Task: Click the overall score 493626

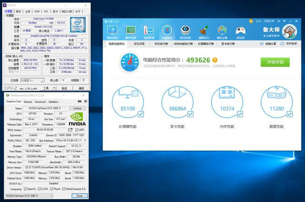Action: click(x=198, y=60)
